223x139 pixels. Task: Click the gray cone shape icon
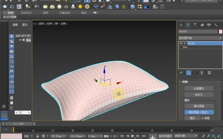[73, 6]
